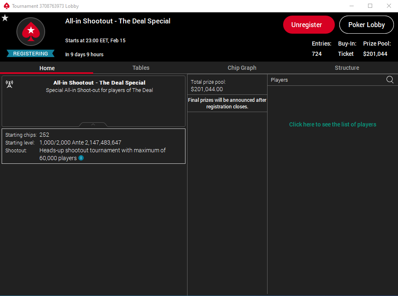
Task: Click the PokerStars icon in title bar
Action: [x=7, y=6]
